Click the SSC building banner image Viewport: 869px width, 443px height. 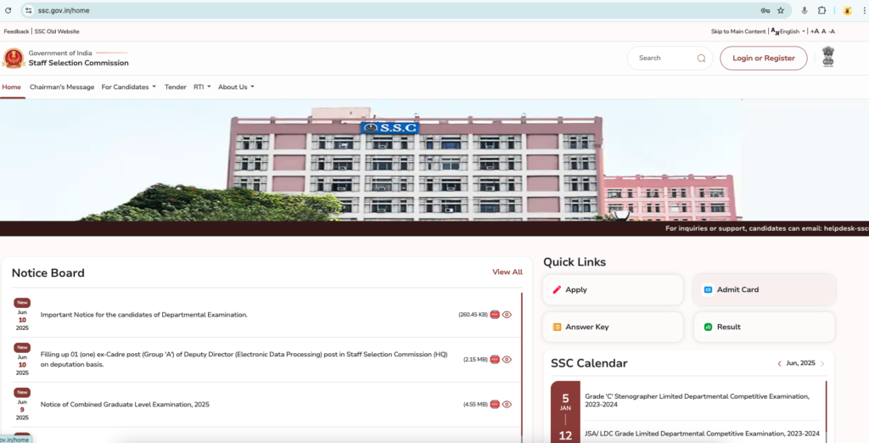pyautogui.click(x=434, y=160)
